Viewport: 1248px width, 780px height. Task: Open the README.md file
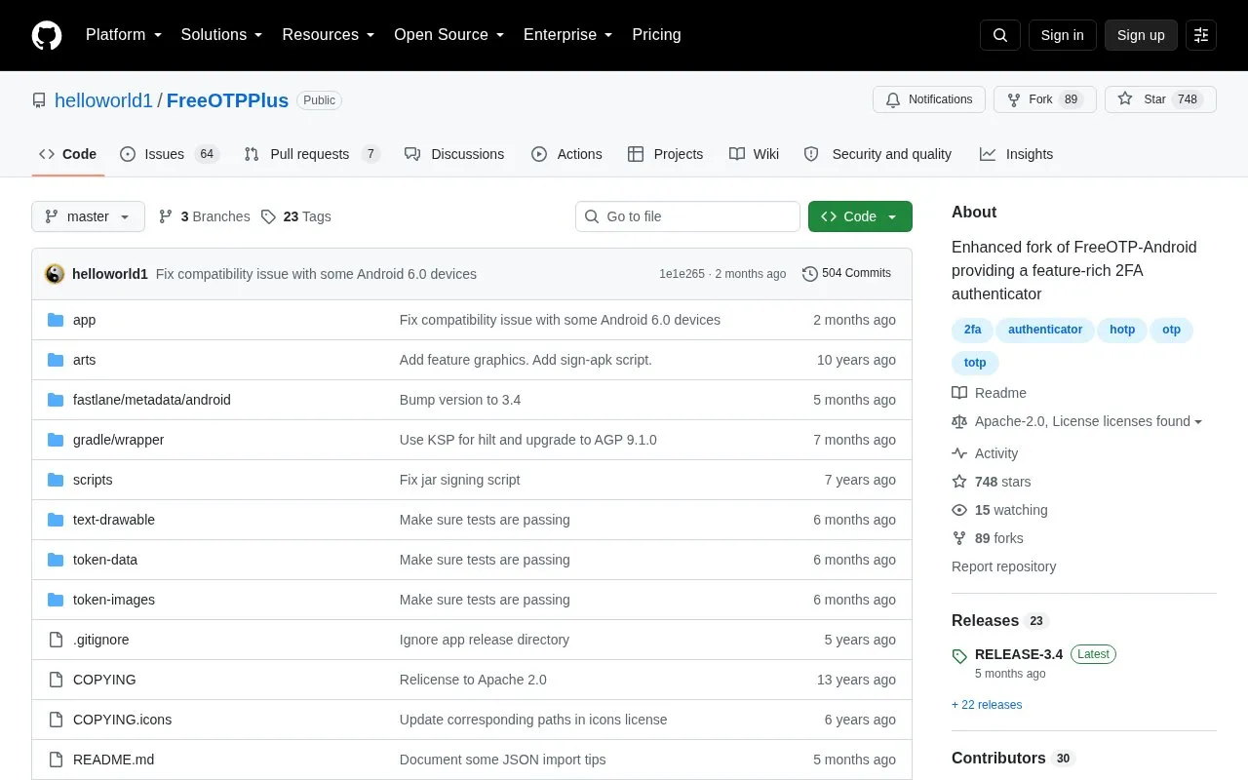[113, 760]
